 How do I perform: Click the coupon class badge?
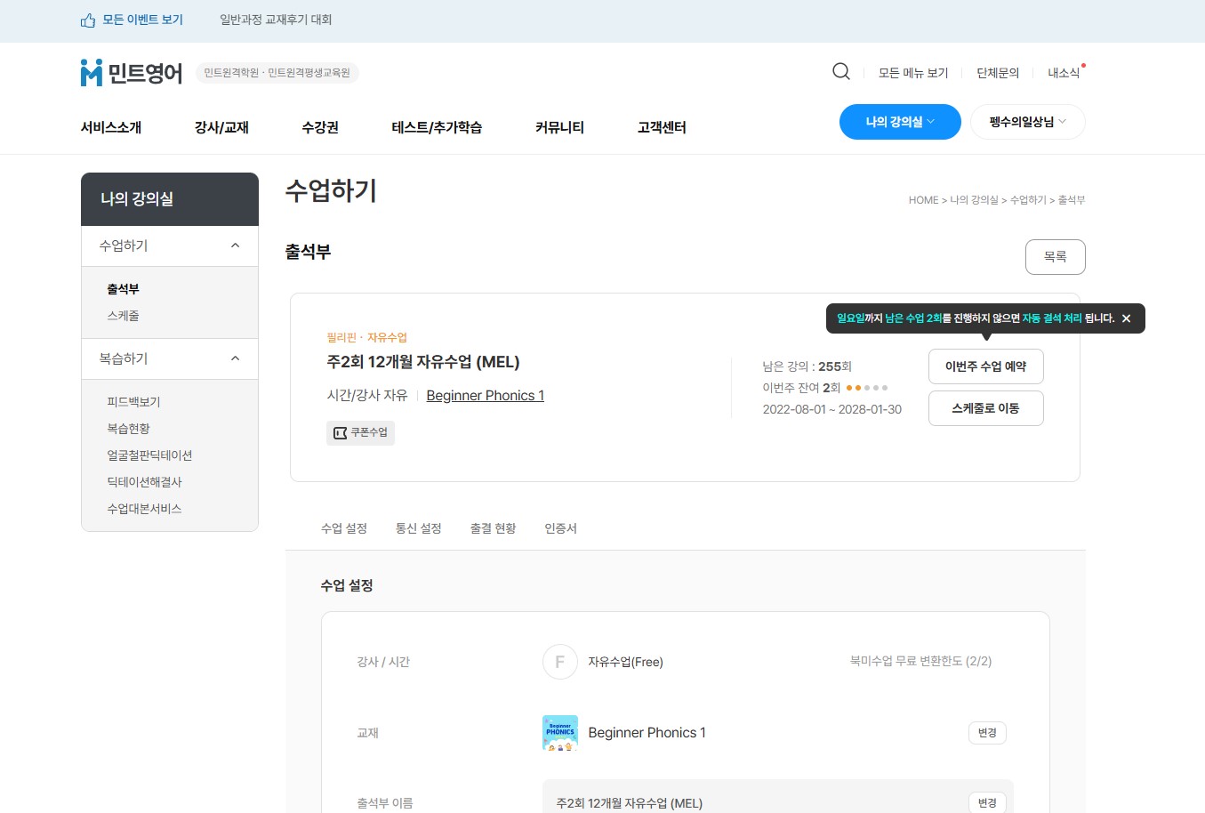tap(360, 433)
